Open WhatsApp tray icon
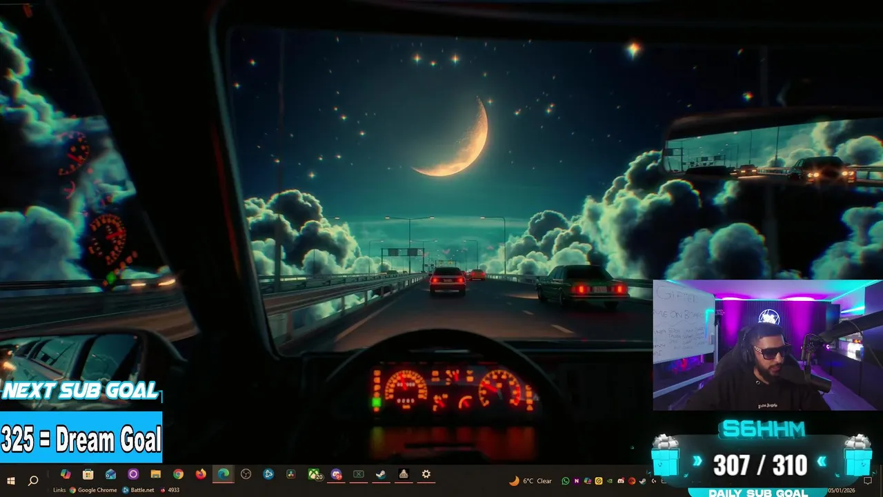The image size is (883, 497). (566, 481)
